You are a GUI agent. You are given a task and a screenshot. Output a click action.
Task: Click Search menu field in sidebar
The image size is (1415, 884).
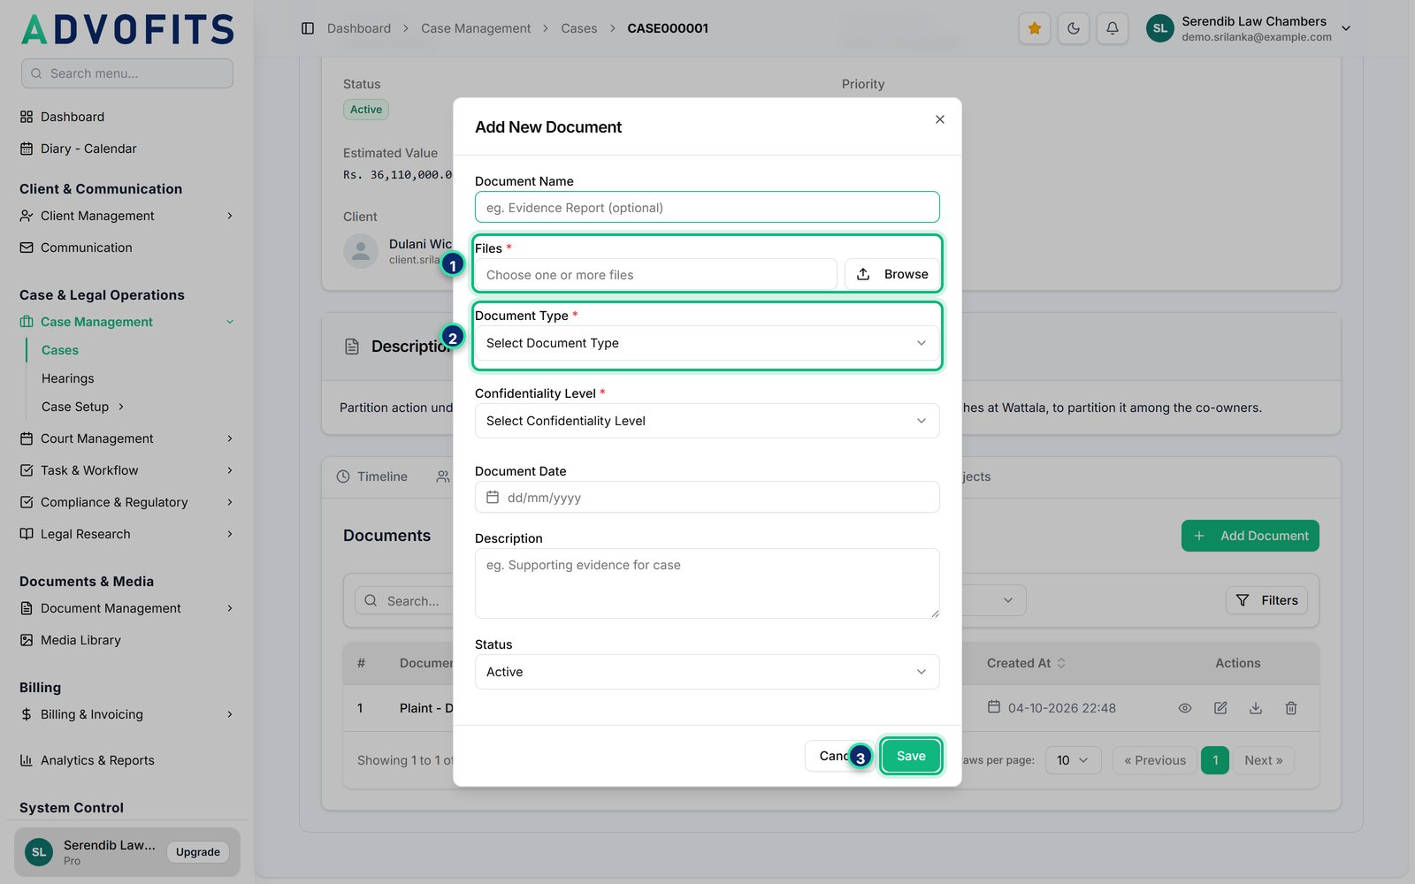(127, 73)
